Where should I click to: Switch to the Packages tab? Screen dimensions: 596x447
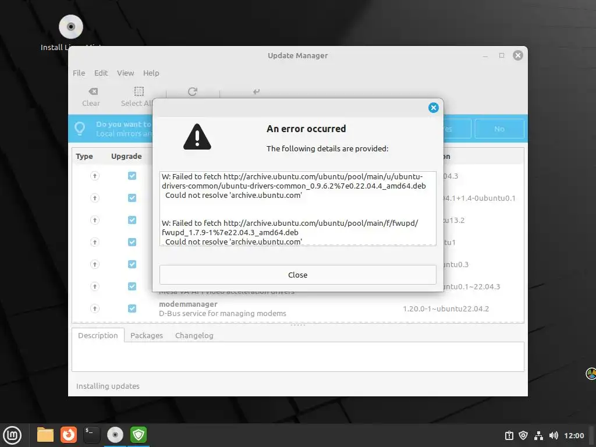(146, 335)
